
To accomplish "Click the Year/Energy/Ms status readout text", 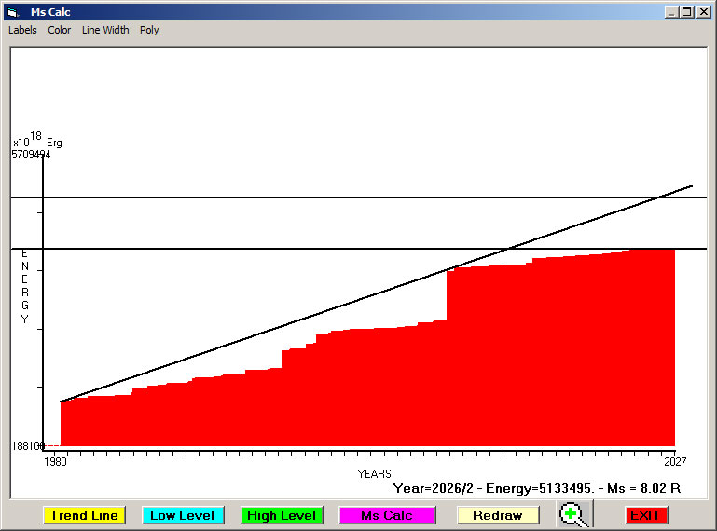I will point(536,488).
